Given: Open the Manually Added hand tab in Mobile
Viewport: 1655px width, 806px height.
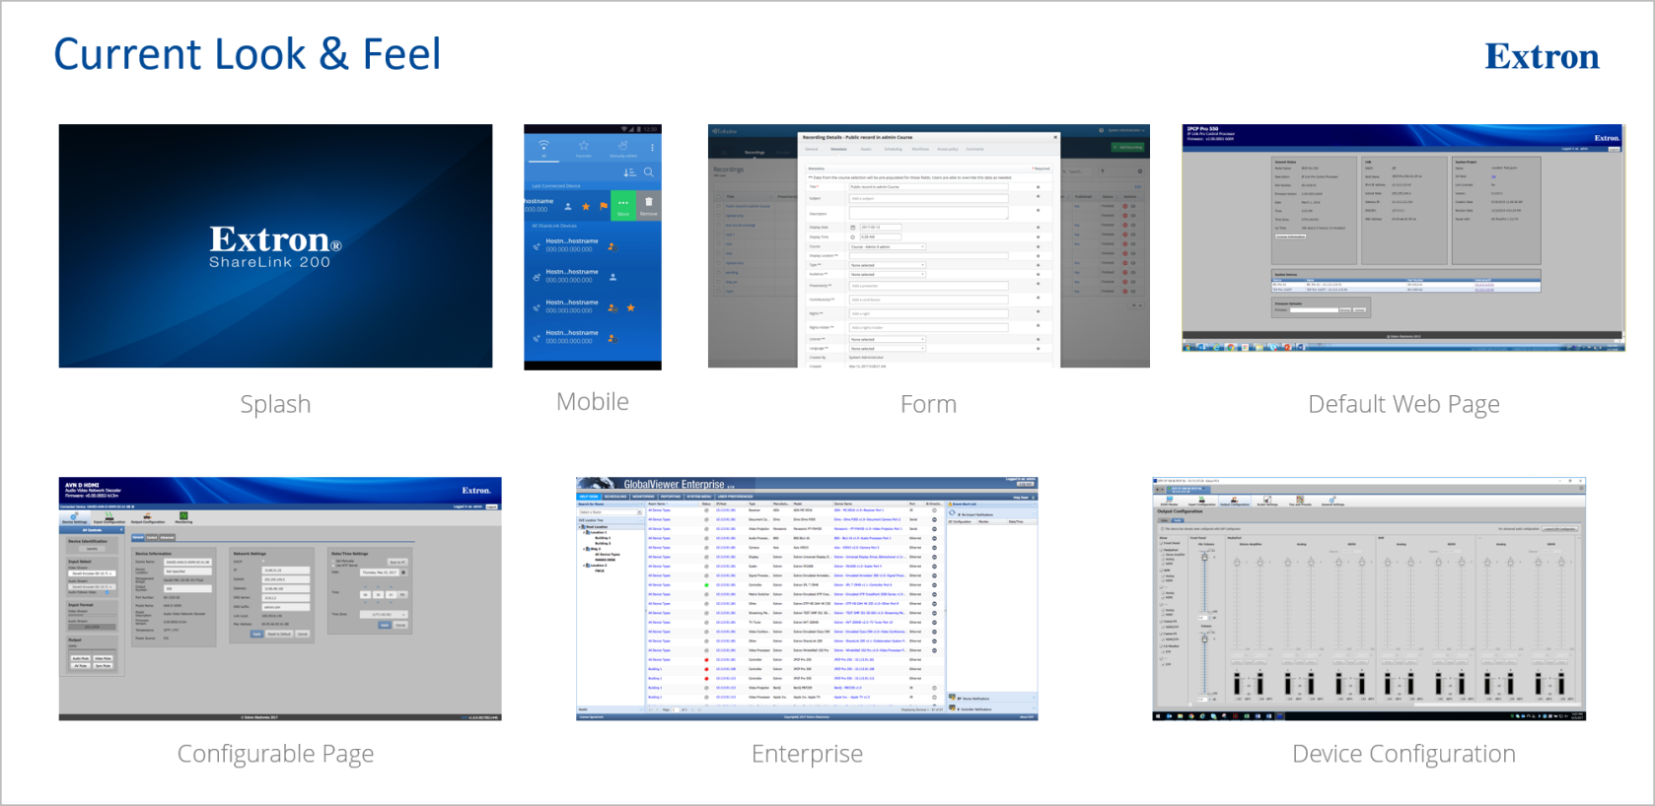Looking at the screenshot, I should pos(623,149).
